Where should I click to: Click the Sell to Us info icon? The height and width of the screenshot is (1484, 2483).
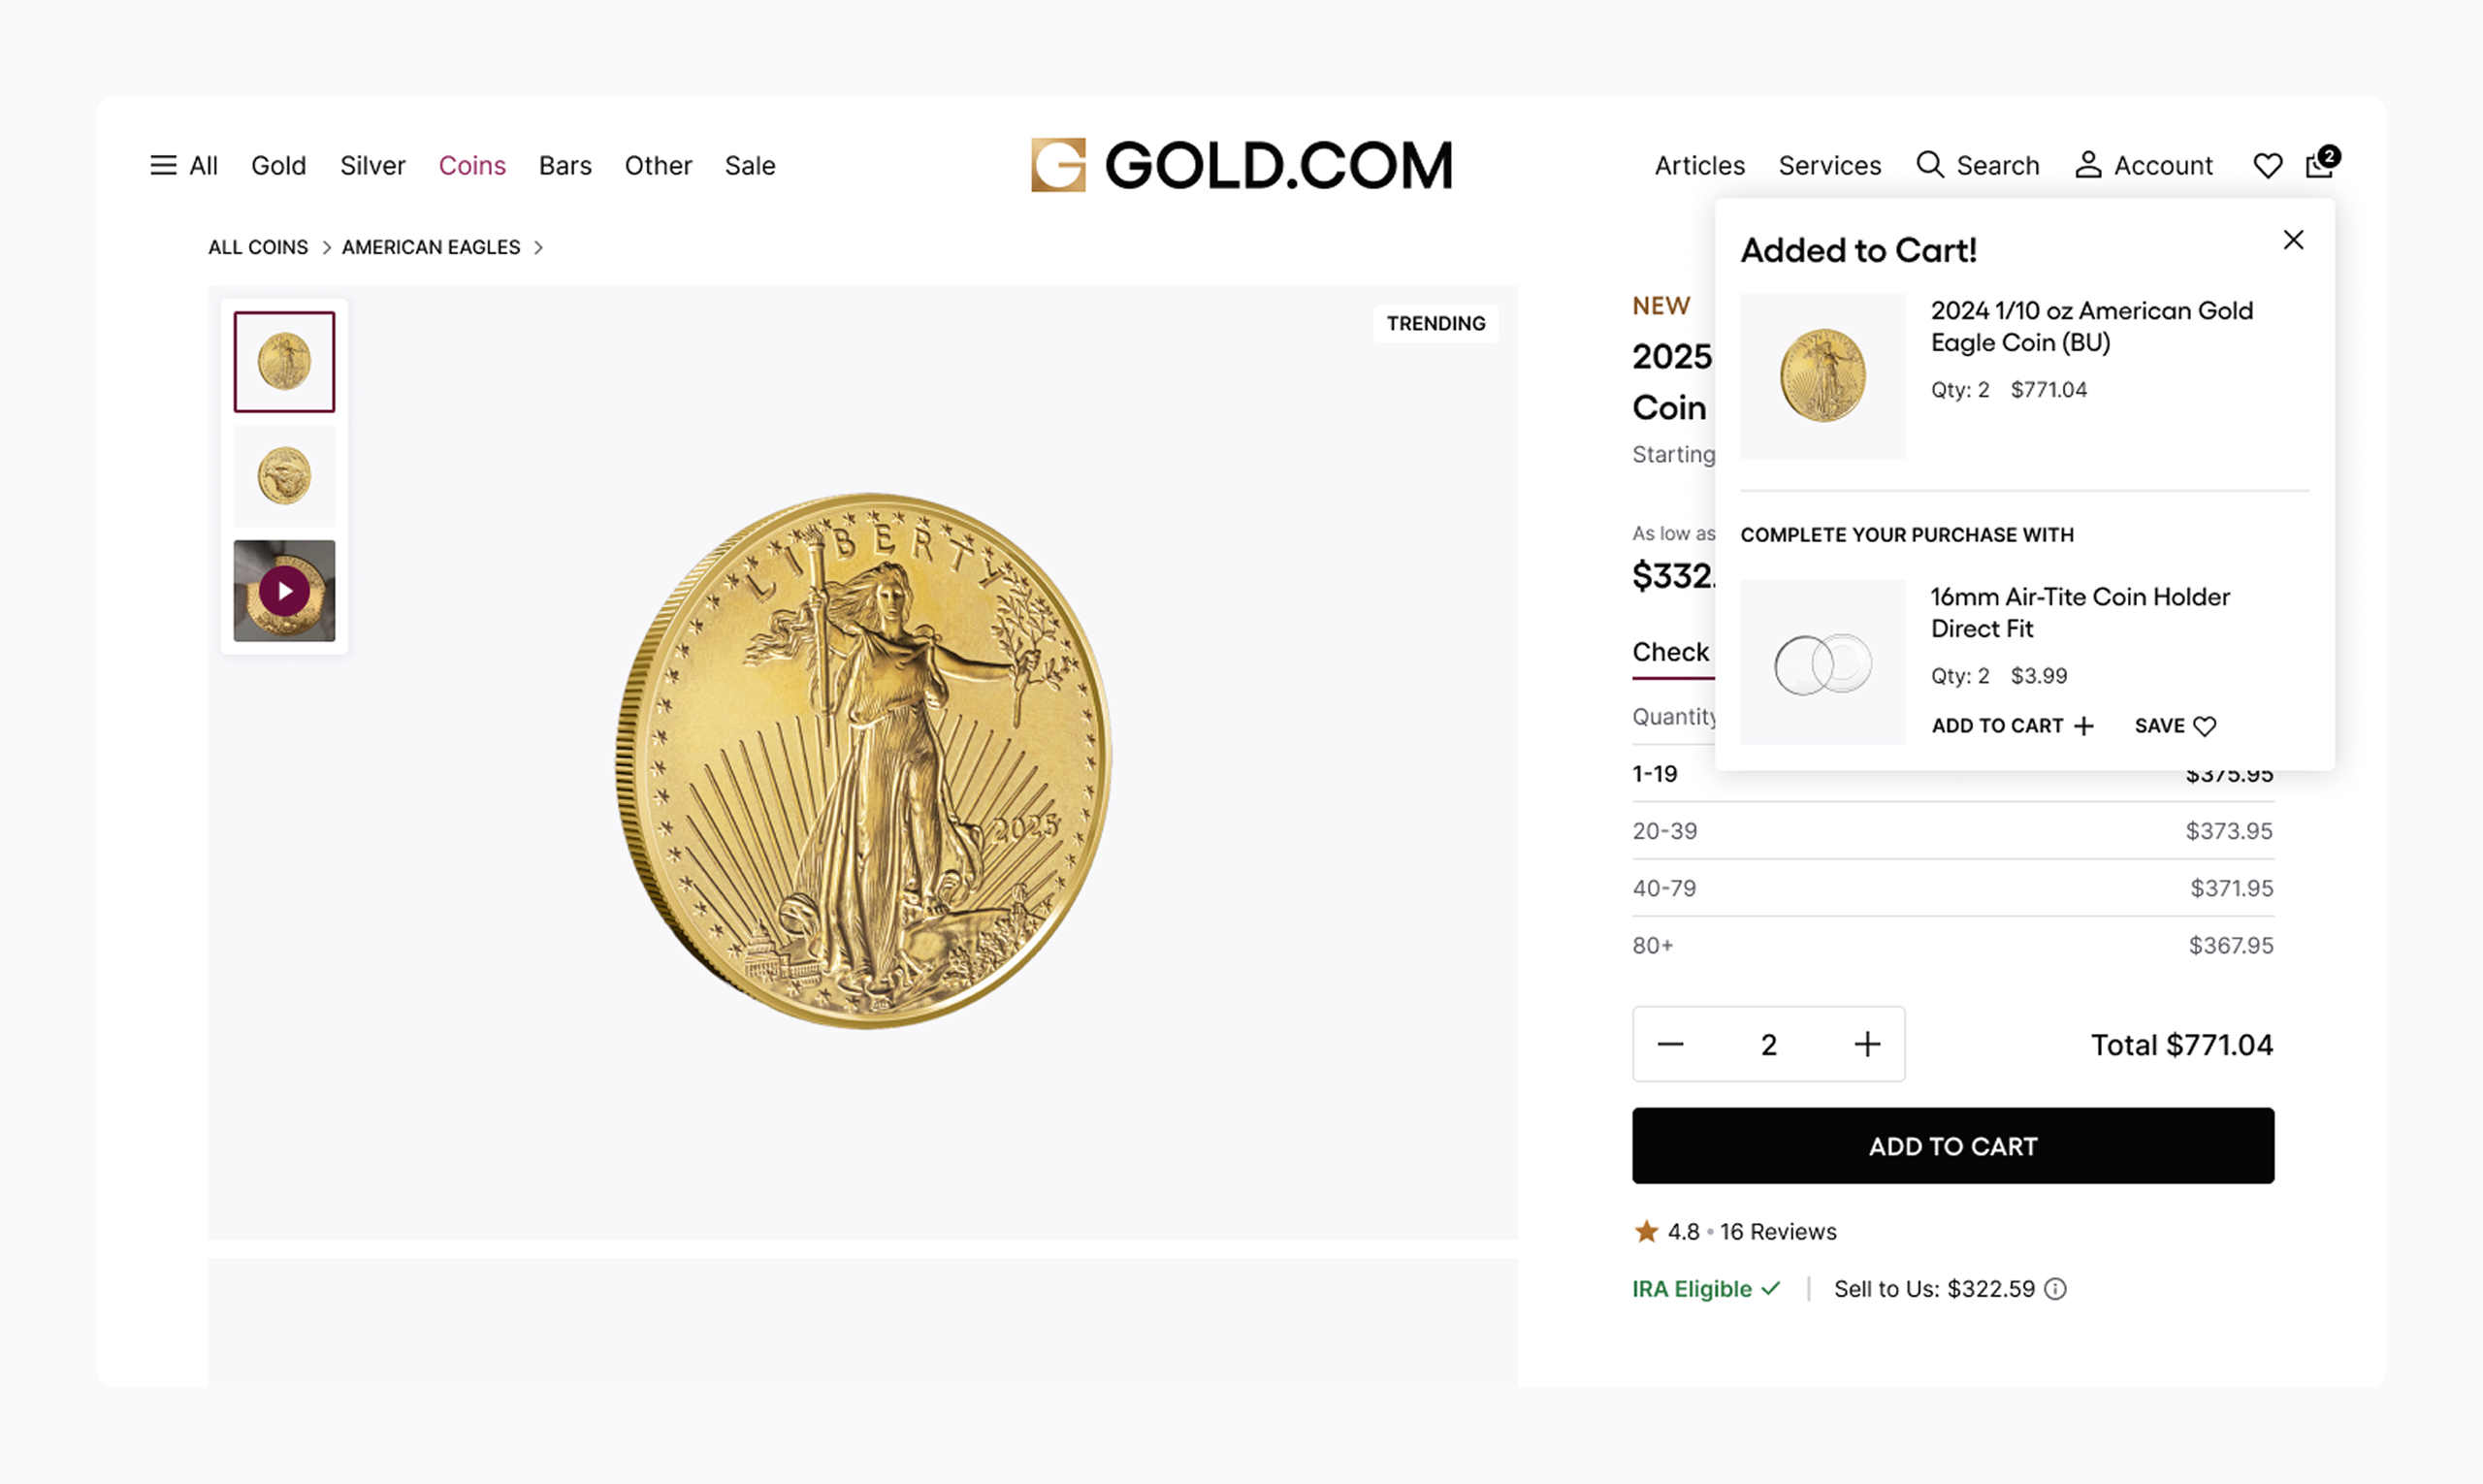click(x=2055, y=1289)
